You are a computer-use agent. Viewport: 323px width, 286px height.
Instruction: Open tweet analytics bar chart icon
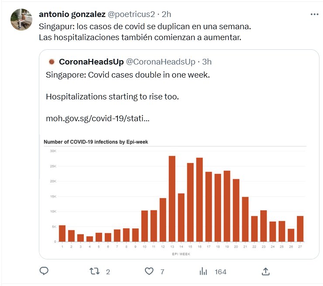coord(203,271)
